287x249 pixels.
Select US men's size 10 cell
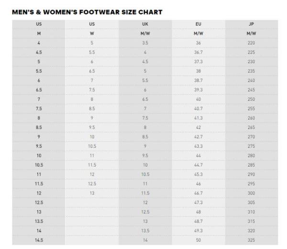click(39, 156)
